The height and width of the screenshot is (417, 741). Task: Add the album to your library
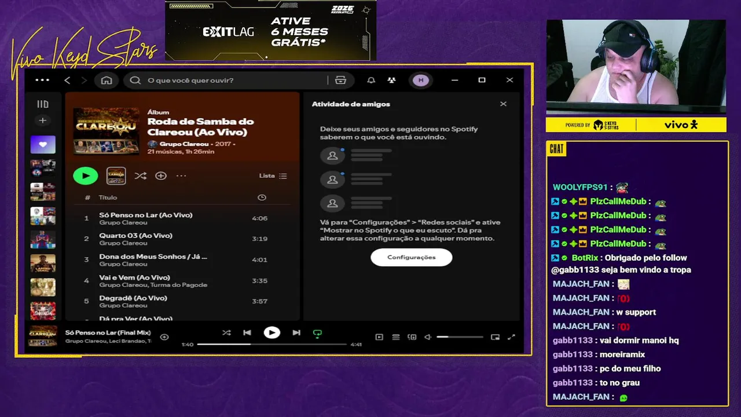pyautogui.click(x=161, y=175)
